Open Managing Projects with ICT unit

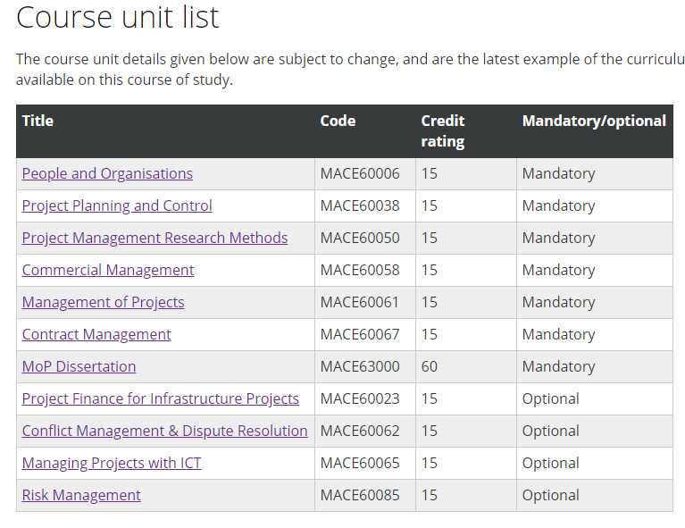coord(112,463)
